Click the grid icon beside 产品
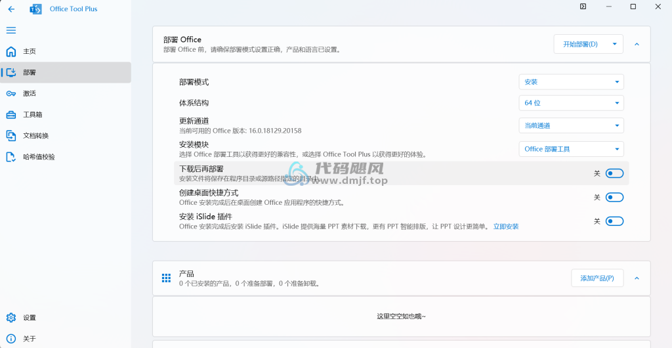 coord(166,278)
